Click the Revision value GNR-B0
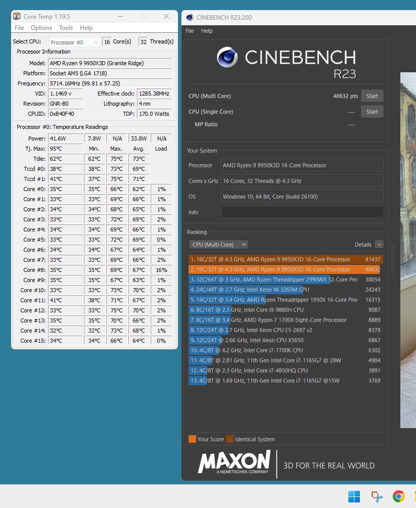This screenshot has width=416, height=508. click(x=65, y=104)
